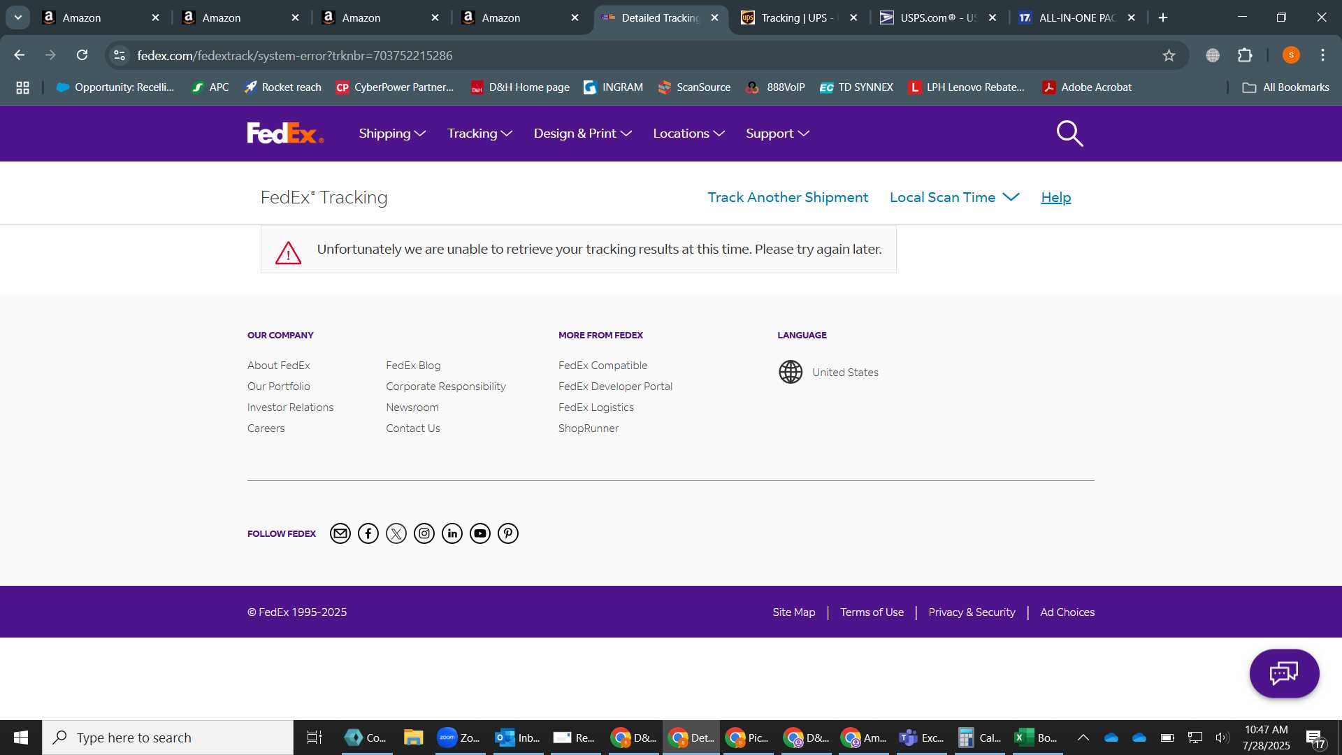Open the Help link

click(1055, 197)
